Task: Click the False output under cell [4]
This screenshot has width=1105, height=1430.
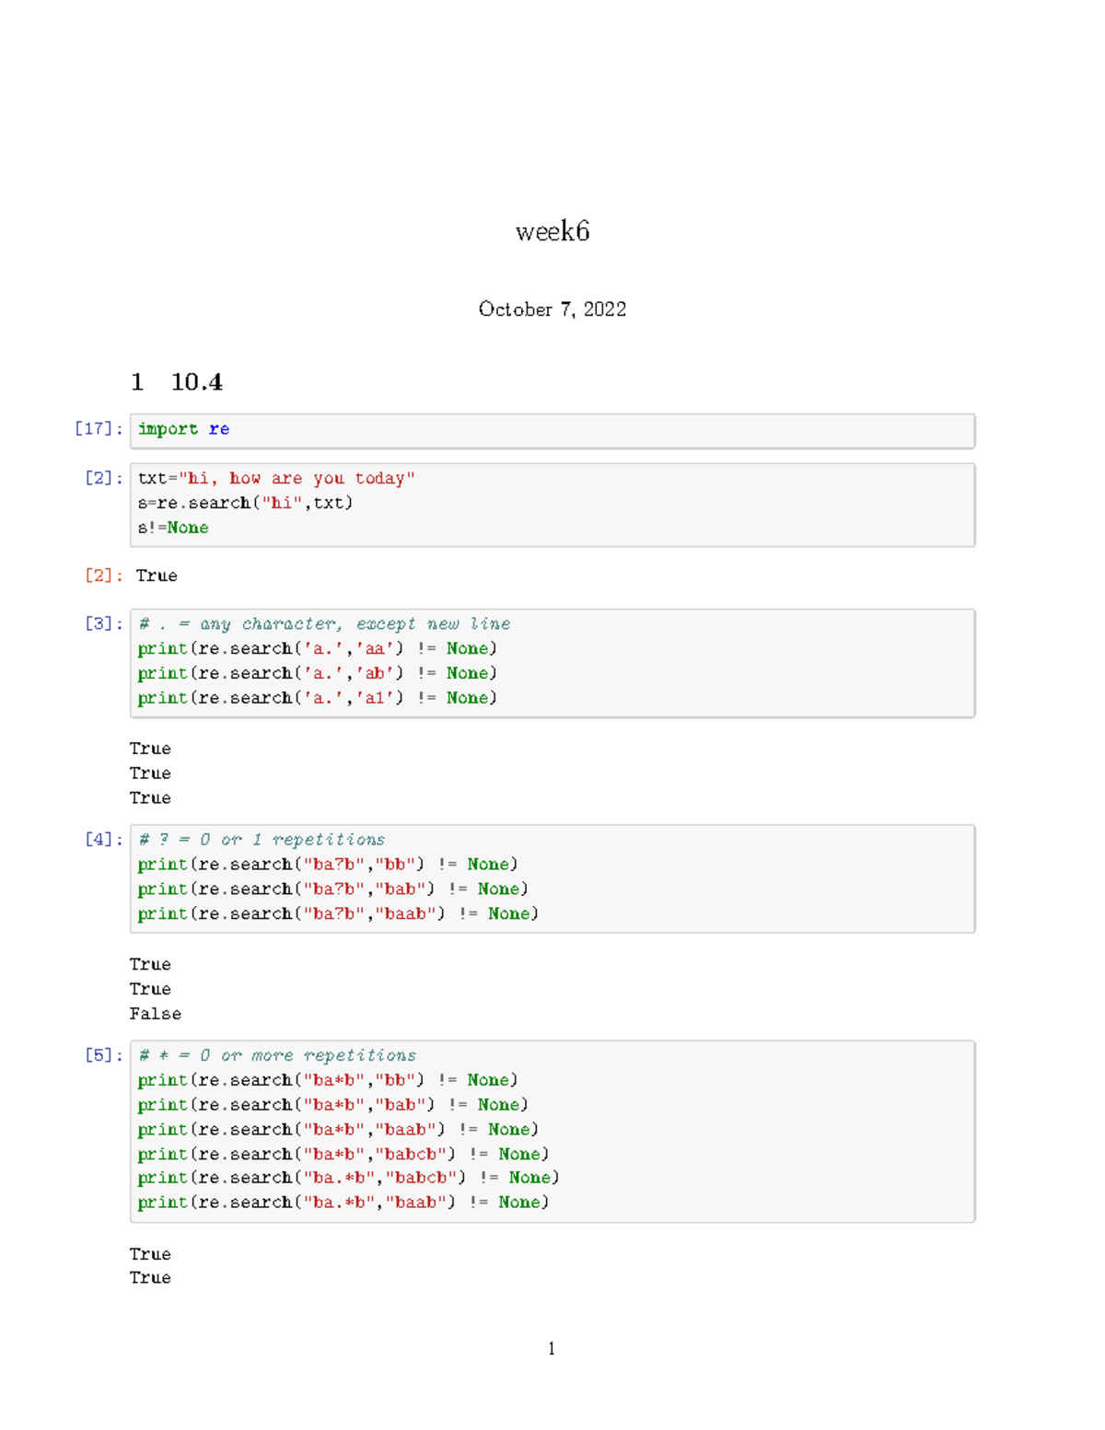Action: [x=155, y=1013]
